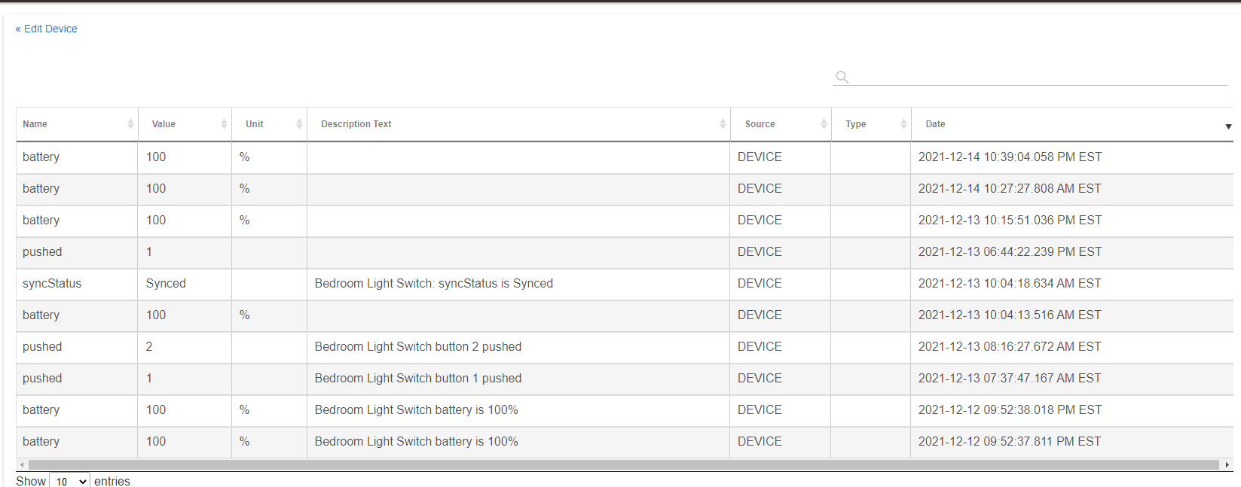Sort table by Type column
This screenshot has height=487, width=1241.
point(871,124)
